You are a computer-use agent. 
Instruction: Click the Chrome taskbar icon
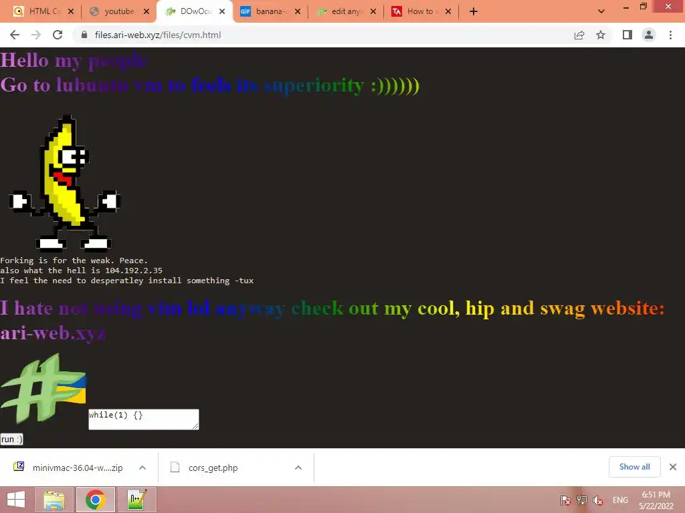click(95, 500)
